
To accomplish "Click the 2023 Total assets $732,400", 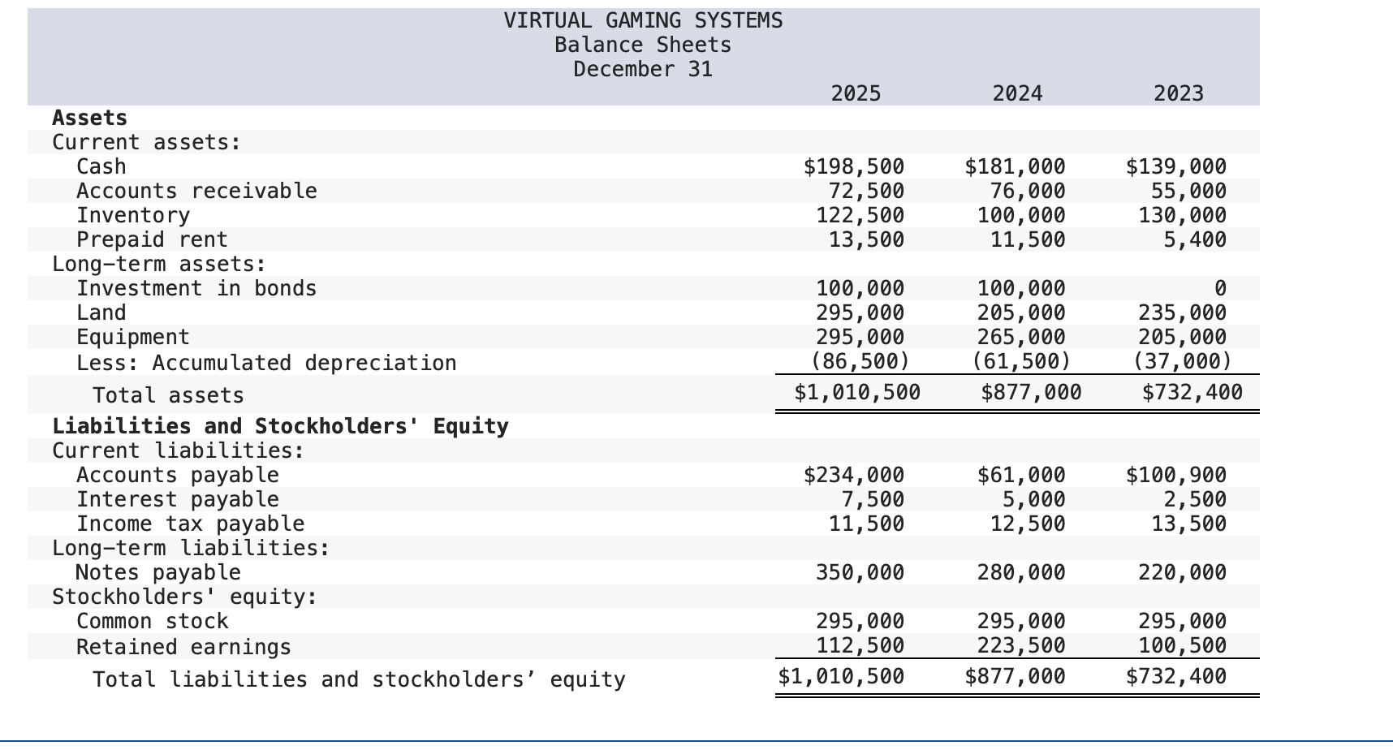I will click(x=1192, y=392).
